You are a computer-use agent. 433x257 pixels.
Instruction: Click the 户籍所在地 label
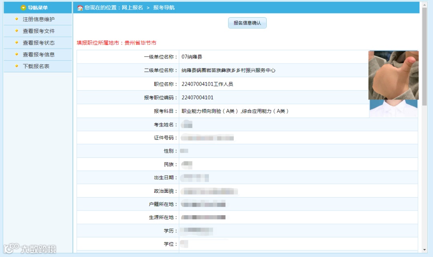163,204
